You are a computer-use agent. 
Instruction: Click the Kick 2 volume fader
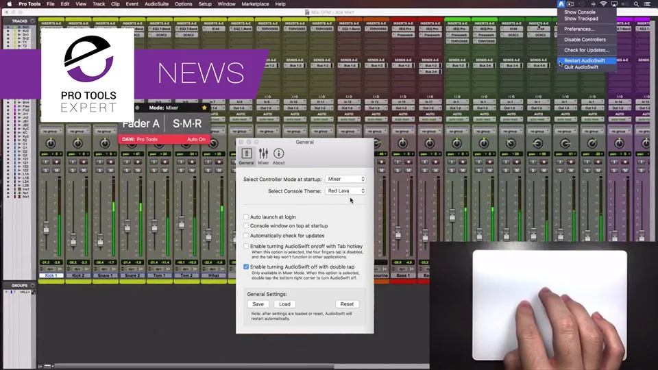(73, 240)
